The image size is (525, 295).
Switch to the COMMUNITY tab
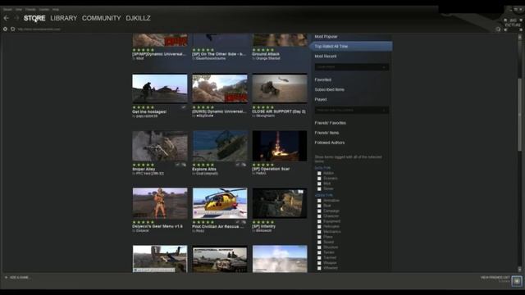click(102, 18)
